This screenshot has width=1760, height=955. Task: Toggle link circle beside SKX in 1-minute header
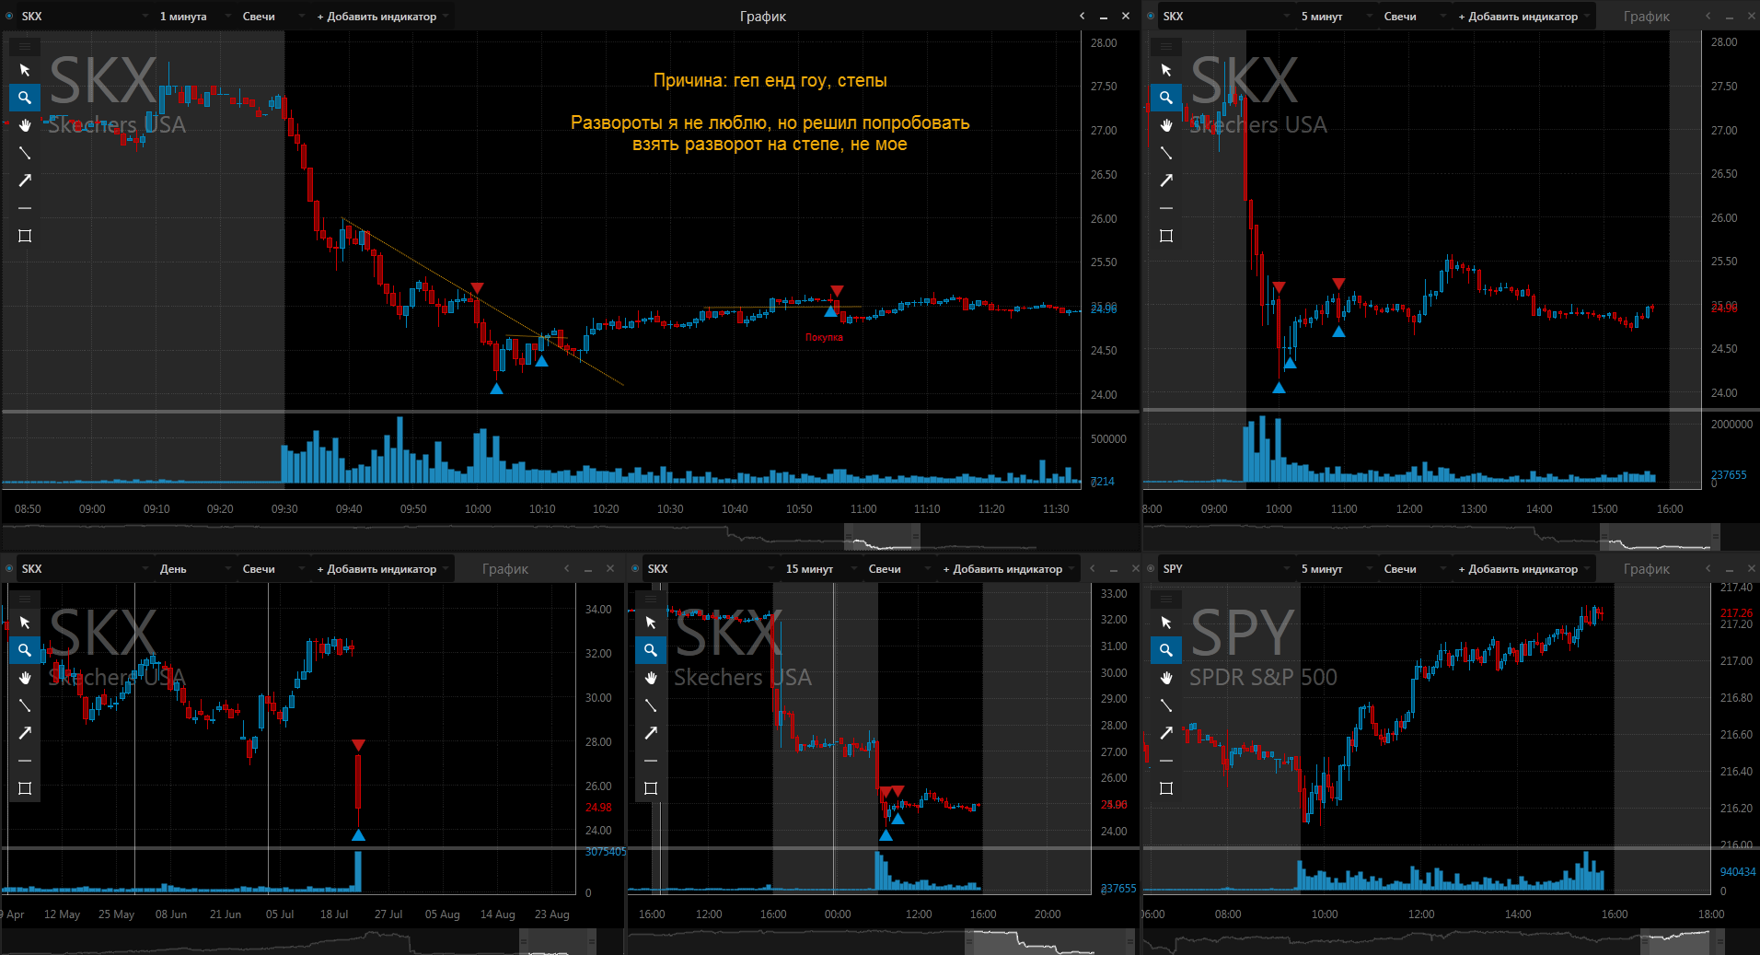point(9,17)
